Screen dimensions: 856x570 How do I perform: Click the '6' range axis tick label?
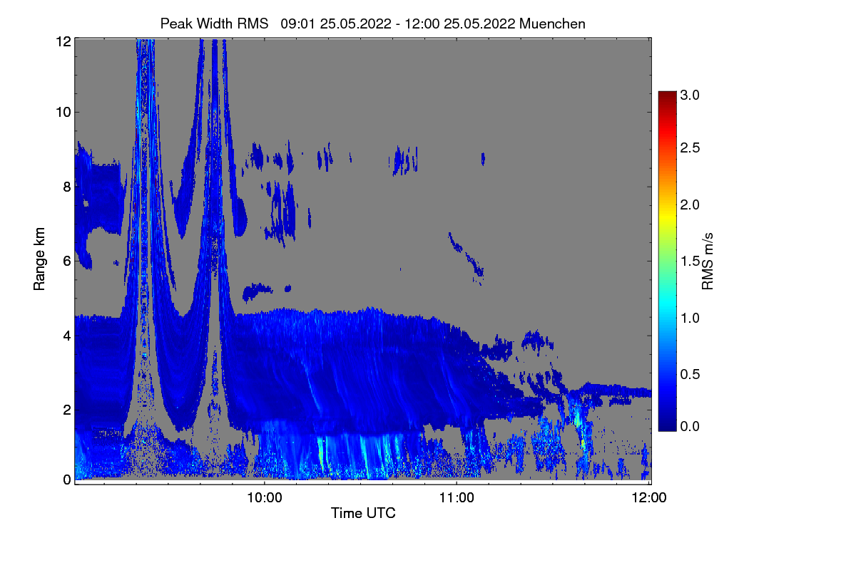[x=66, y=261]
